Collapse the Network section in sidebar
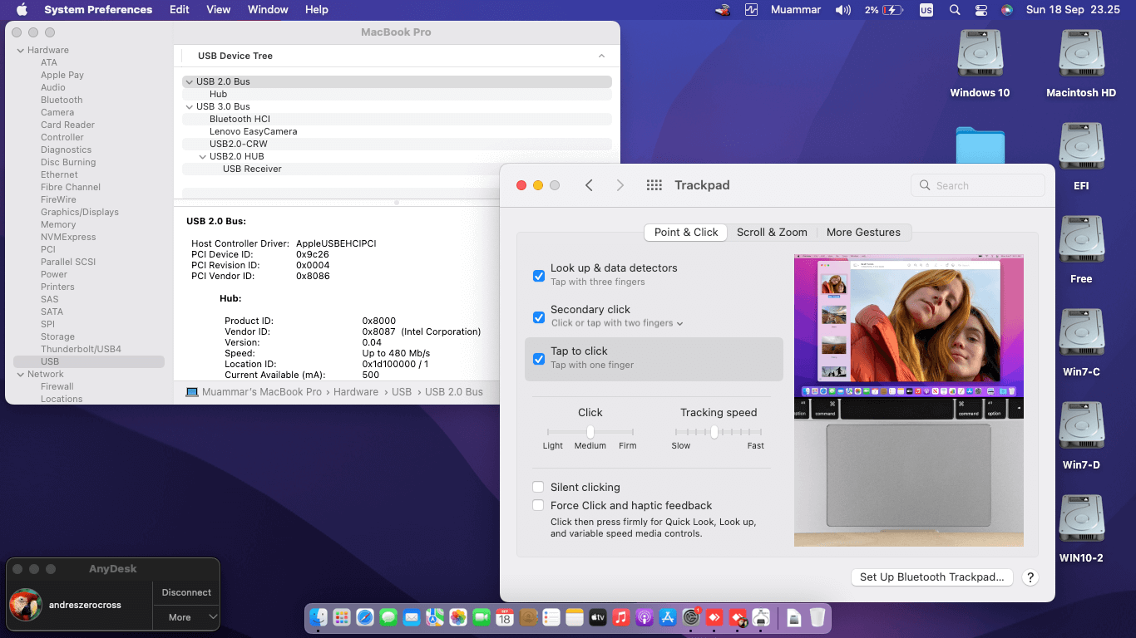1136x638 pixels. click(21, 375)
